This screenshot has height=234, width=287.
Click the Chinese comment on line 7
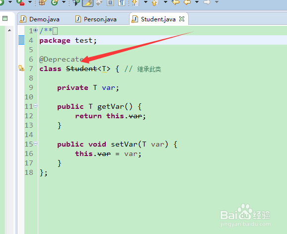click(x=149, y=69)
